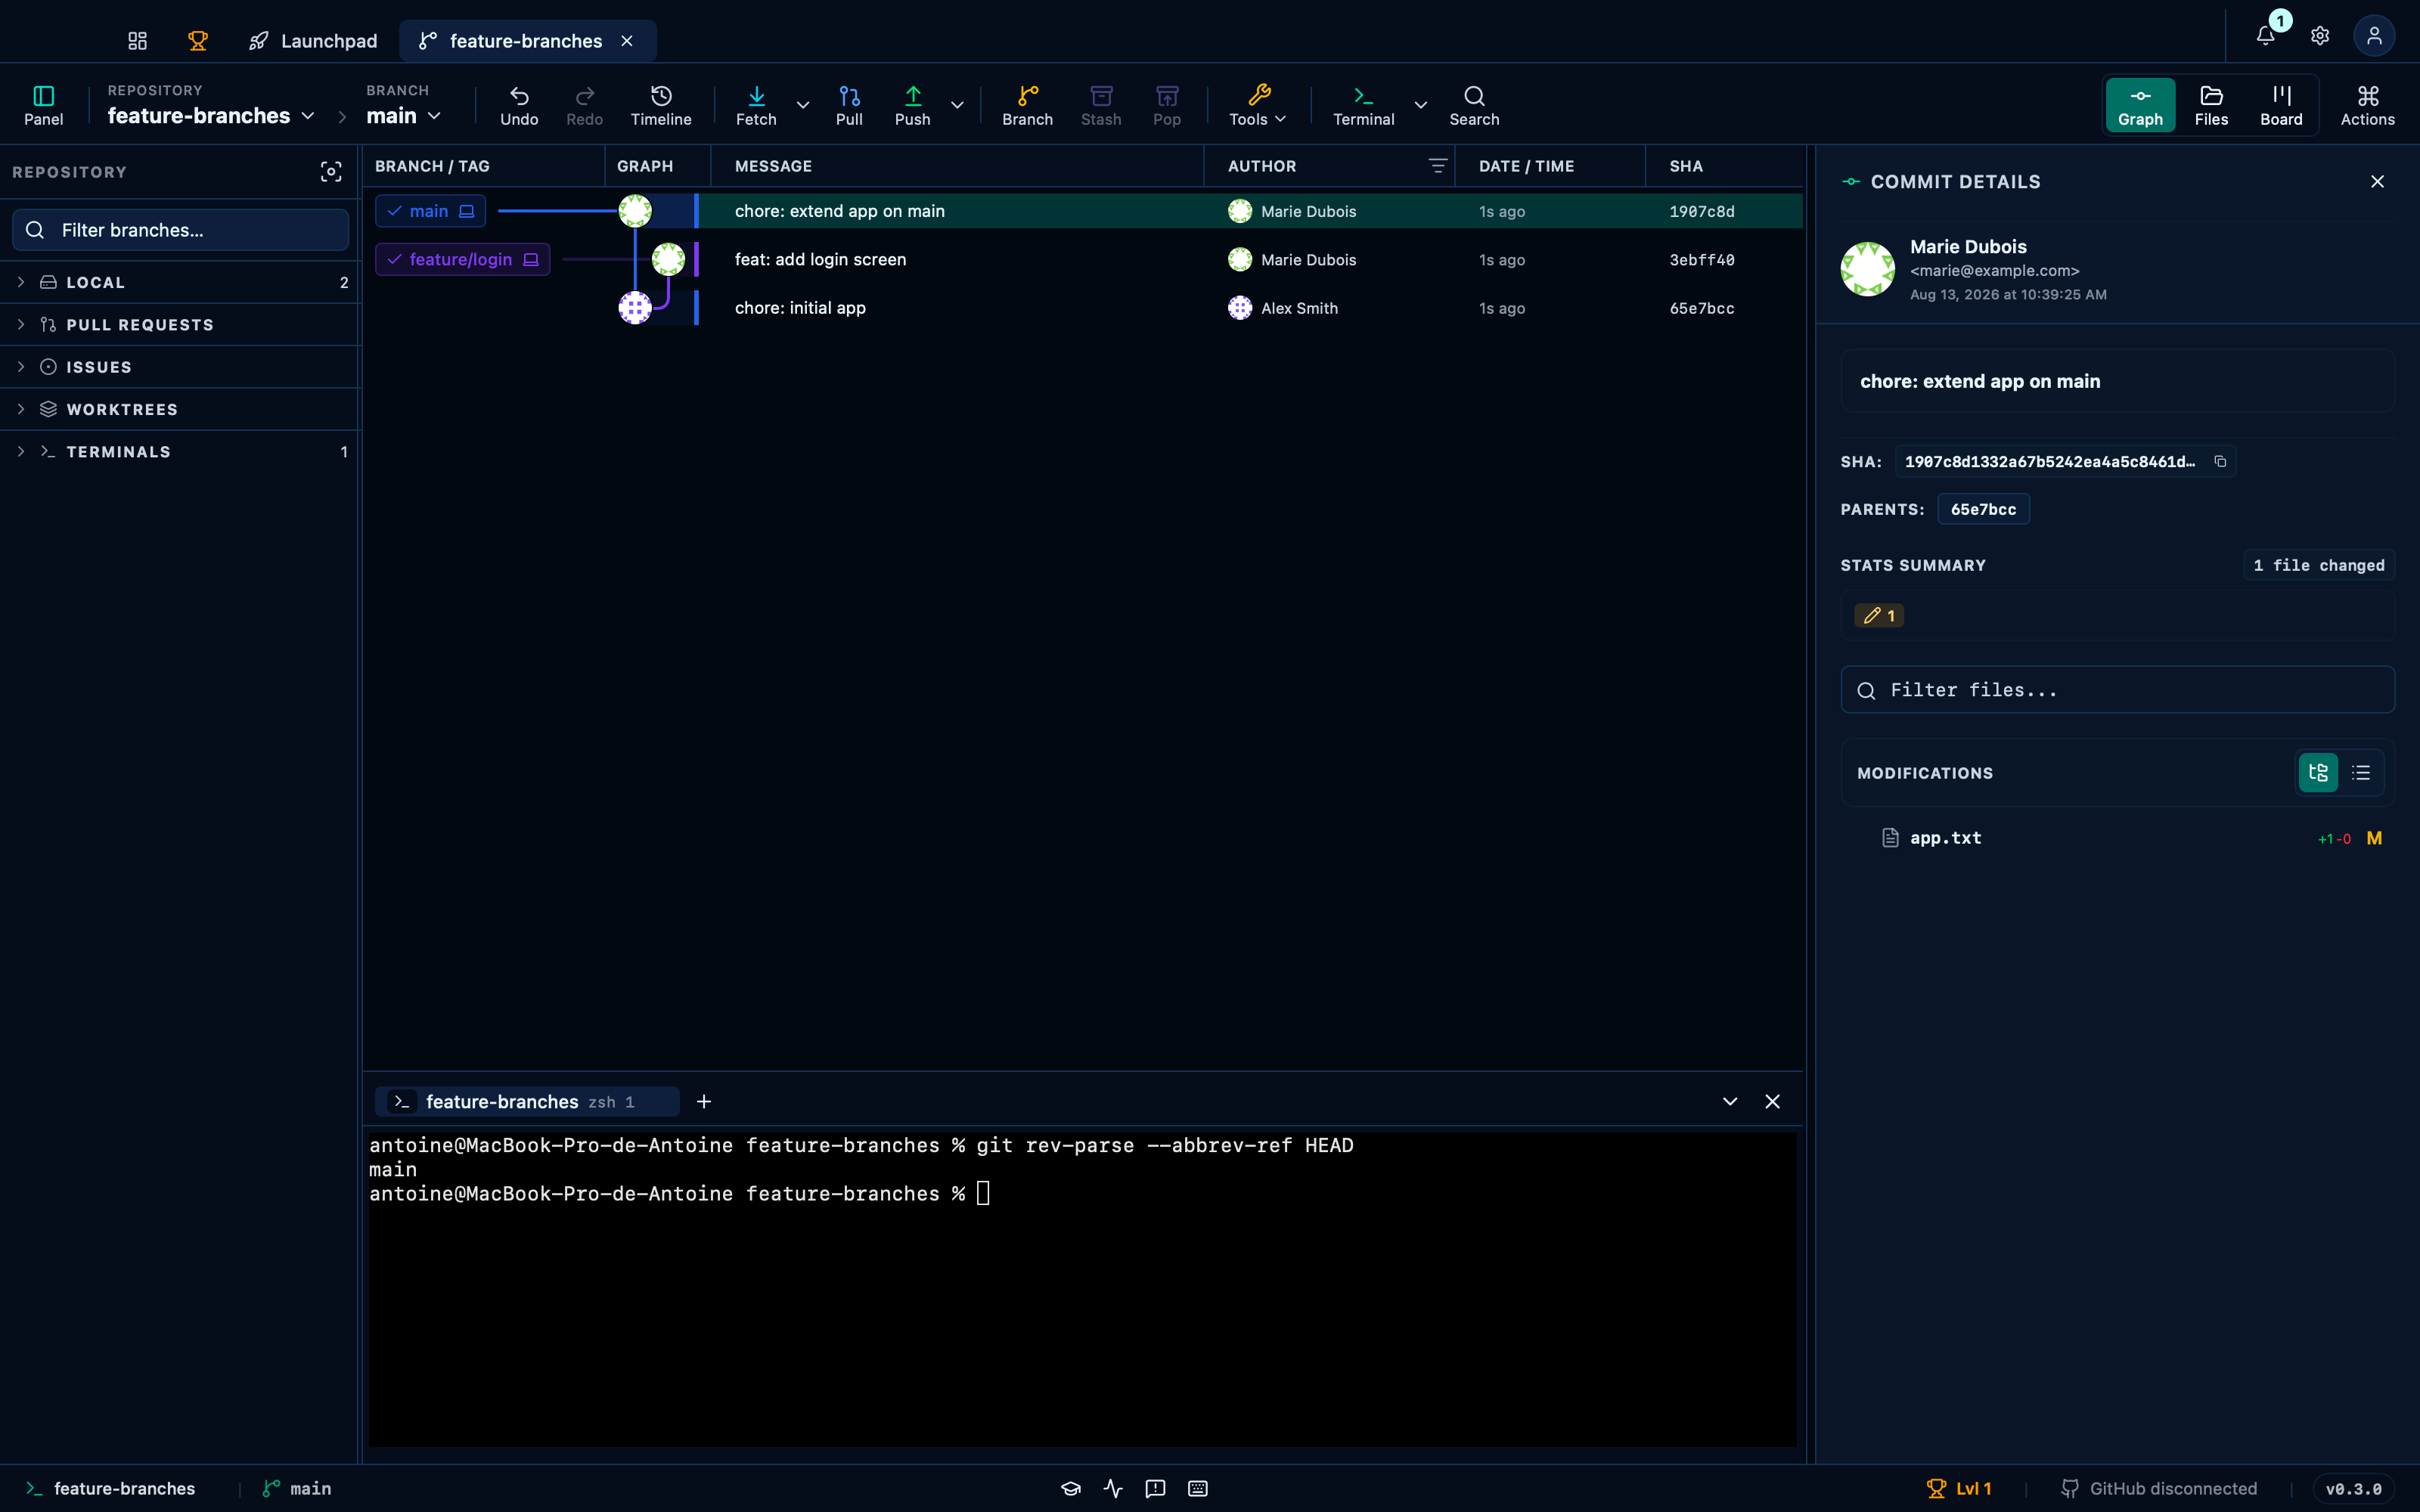The height and width of the screenshot is (1512, 2420).
Task: Push commits to remote
Action: tap(913, 105)
